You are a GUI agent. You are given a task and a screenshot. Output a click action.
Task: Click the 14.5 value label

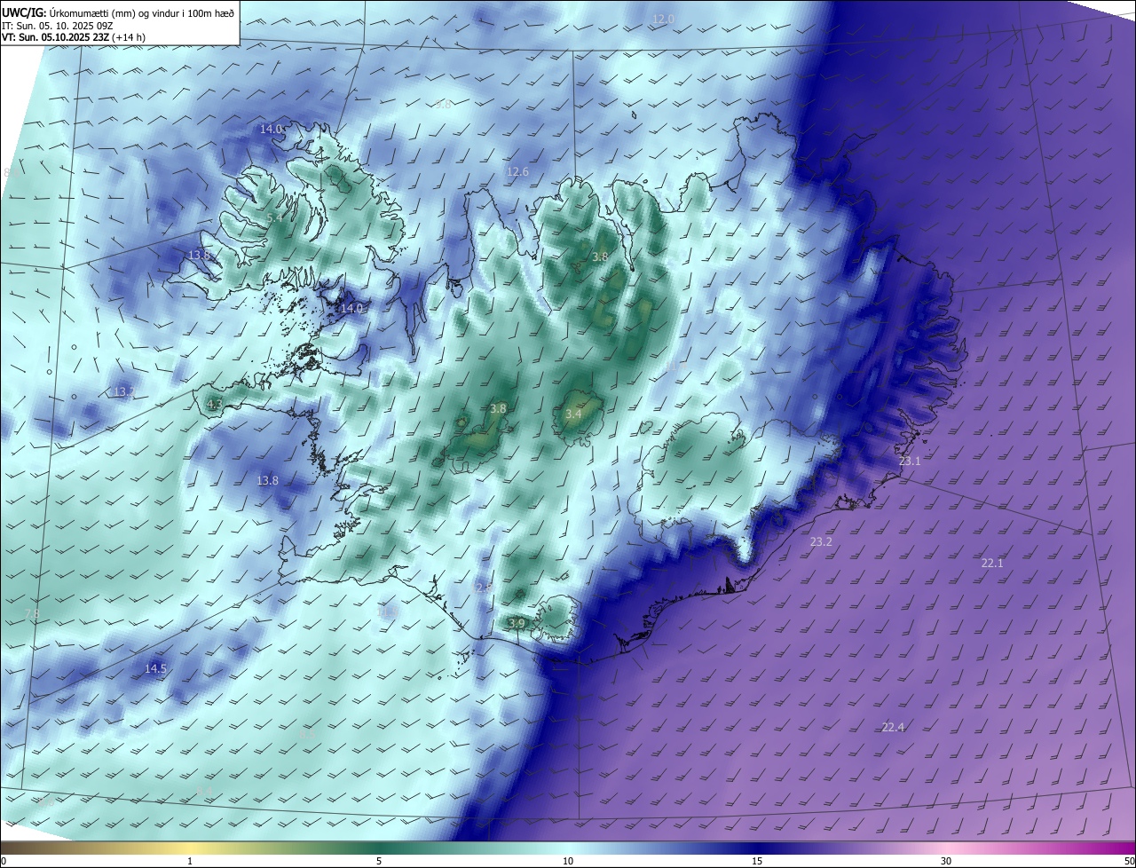155,668
